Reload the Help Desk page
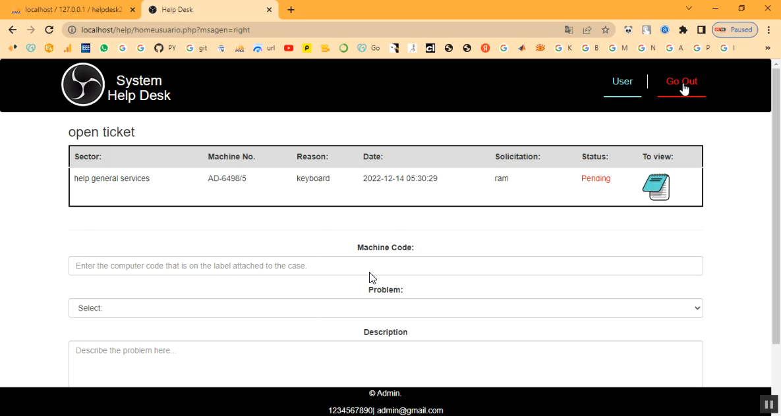Image resolution: width=781 pixels, height=416 pixels. click(x=49, y=30)
